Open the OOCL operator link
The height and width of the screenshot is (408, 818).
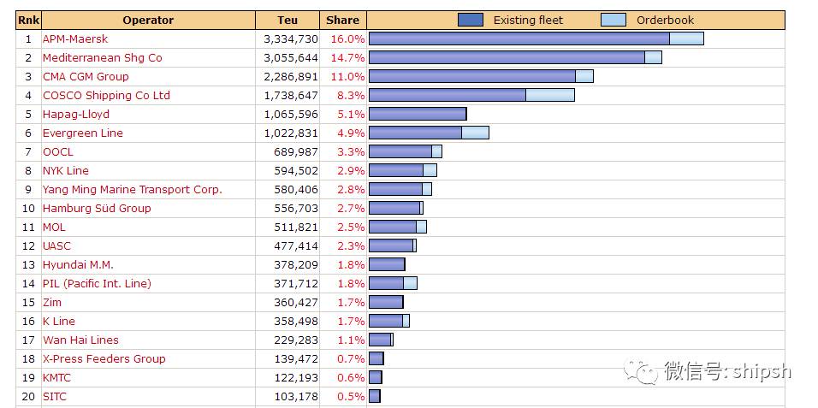pos(58,152)
